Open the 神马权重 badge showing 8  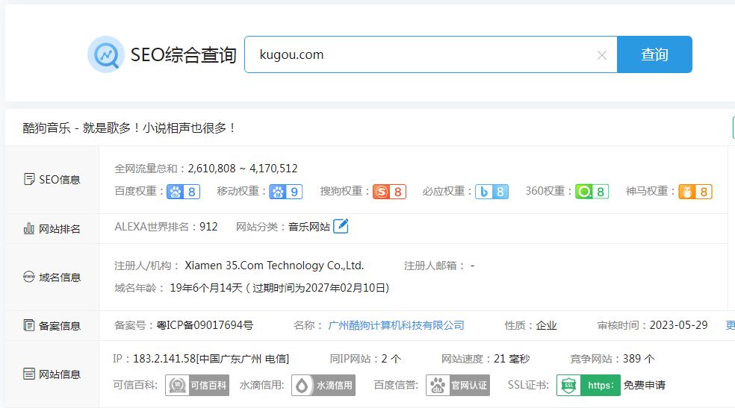click(695, 192)
